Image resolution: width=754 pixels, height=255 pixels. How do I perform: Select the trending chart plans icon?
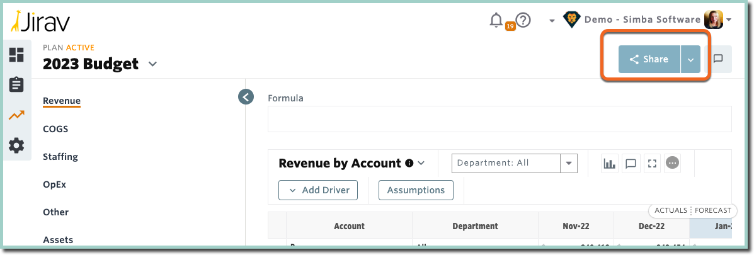16,115
